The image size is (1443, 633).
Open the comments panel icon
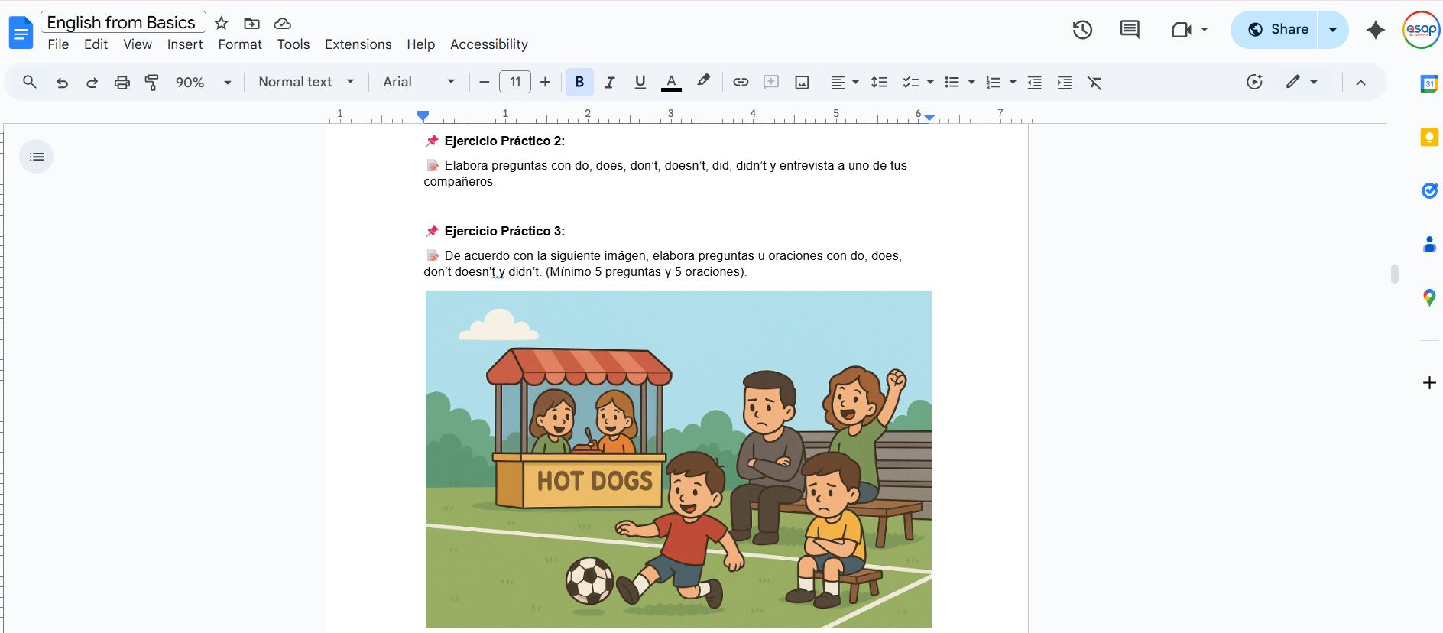[x=1129, y=30]
